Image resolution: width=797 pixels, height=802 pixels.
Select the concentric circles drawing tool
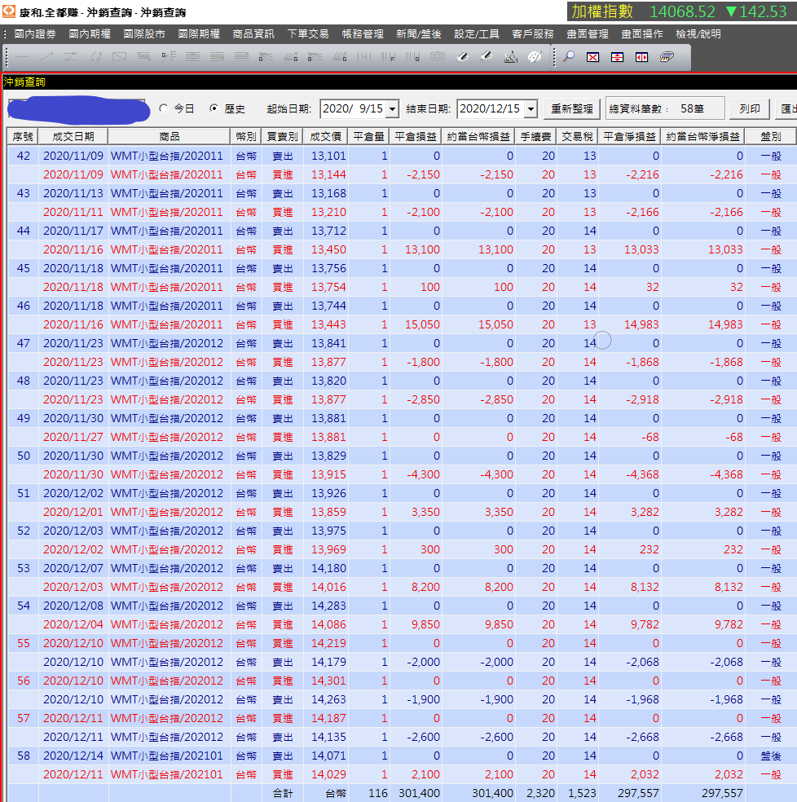click(438, 57)
